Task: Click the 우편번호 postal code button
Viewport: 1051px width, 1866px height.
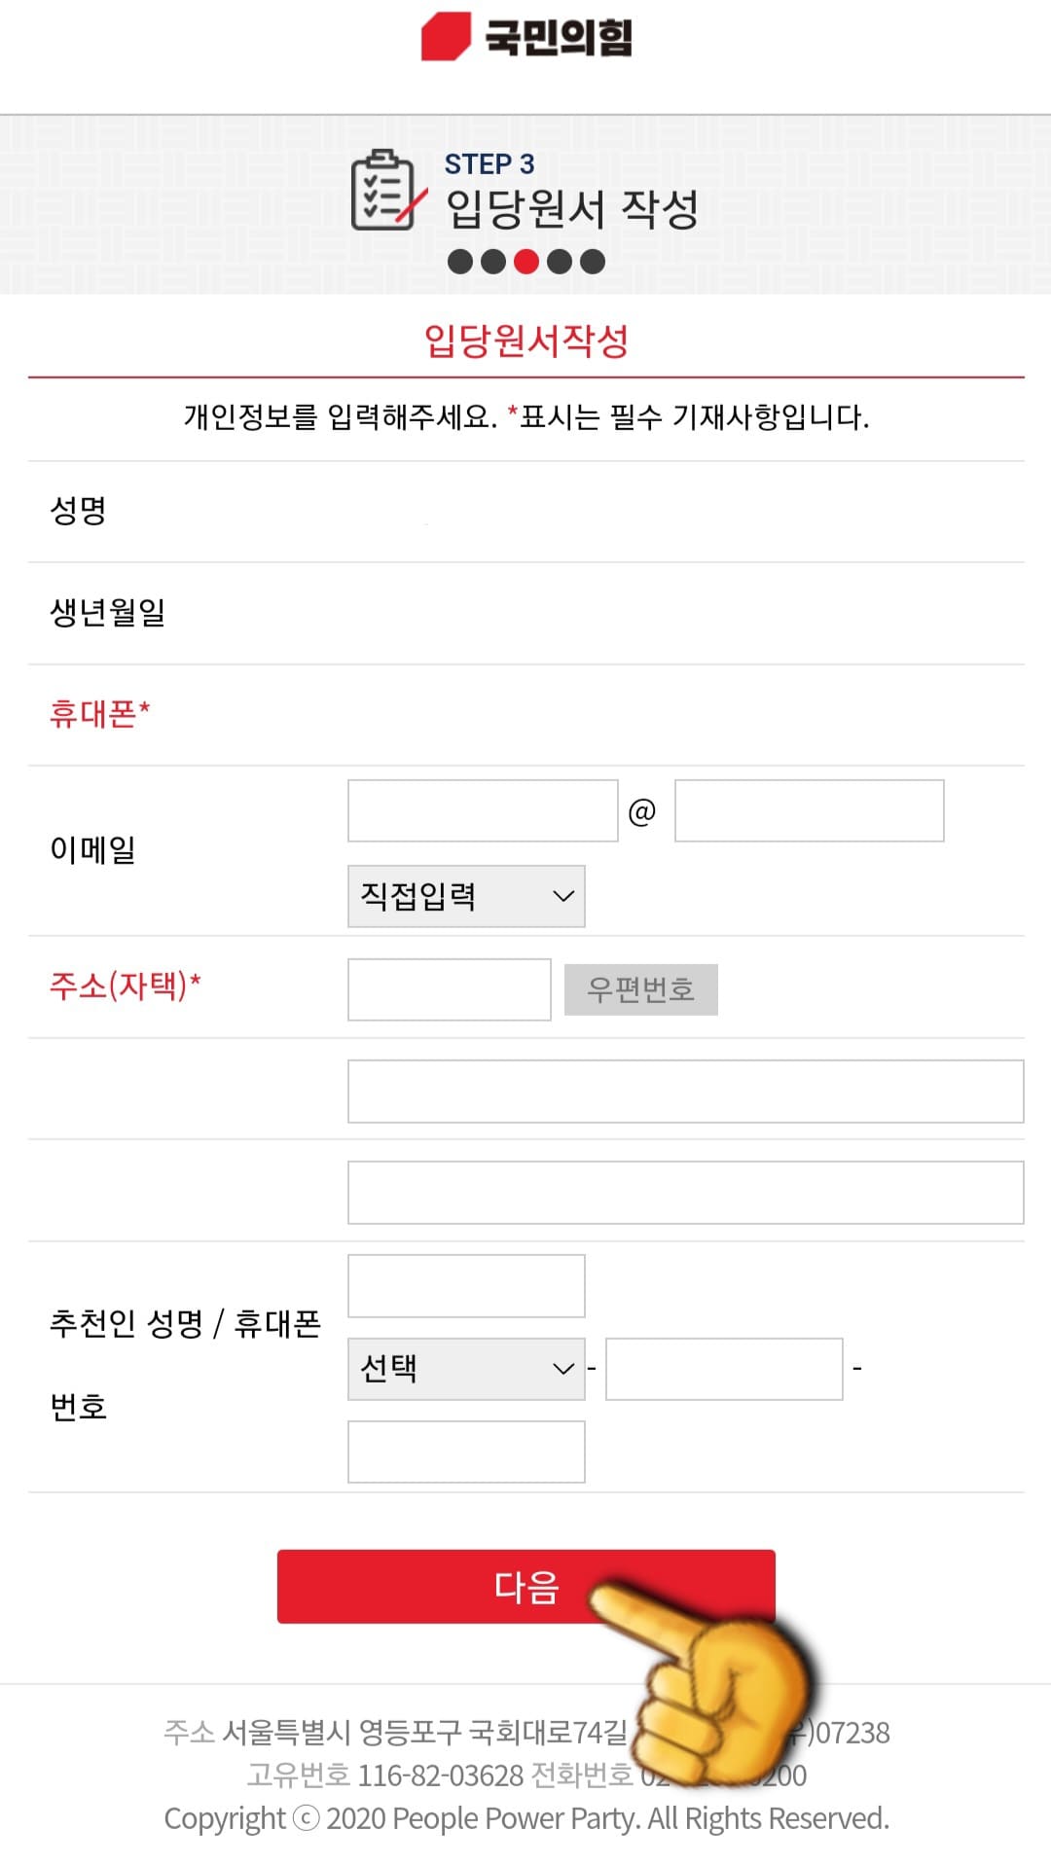Action: (x=642, y=988)
